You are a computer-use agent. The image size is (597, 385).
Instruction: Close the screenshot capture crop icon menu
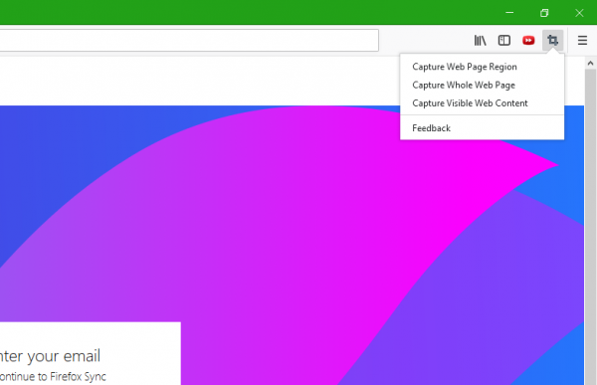click(x=552, y=40)
